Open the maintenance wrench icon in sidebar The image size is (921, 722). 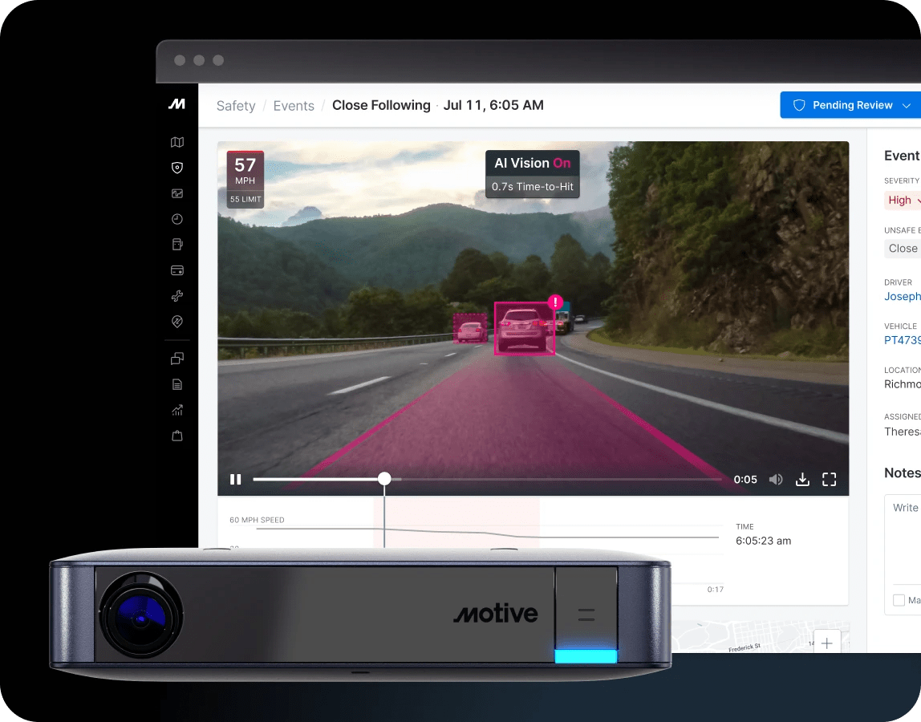click(177, 296)
